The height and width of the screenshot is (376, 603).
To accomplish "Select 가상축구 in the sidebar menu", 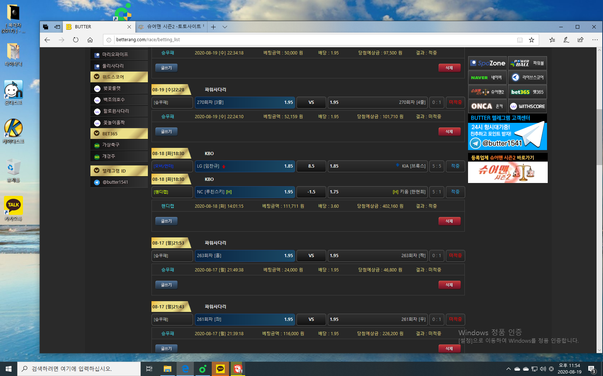I will [119, 145].
